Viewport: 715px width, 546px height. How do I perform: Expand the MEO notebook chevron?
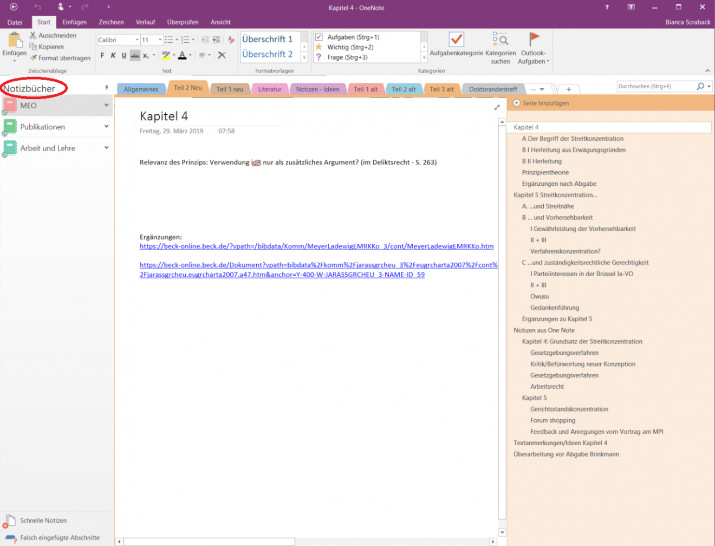point(106,105)
